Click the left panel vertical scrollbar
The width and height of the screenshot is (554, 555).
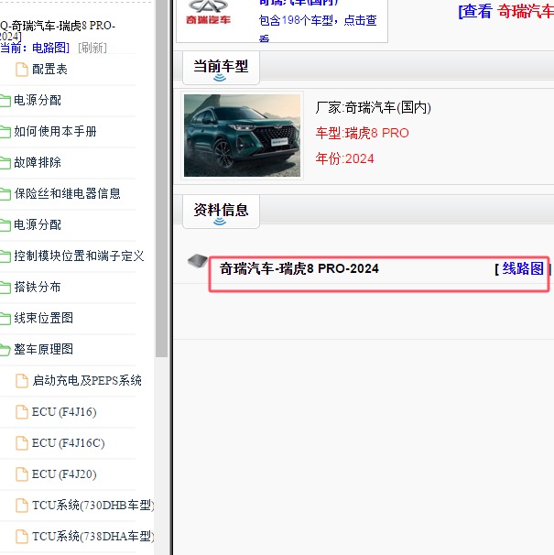click(x=161, y=177)
